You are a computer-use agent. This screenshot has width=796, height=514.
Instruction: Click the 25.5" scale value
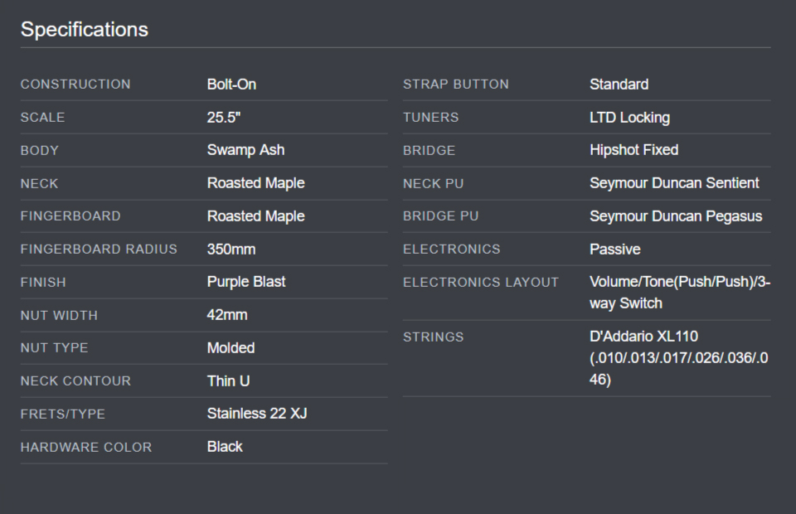(x=223, y=117)
